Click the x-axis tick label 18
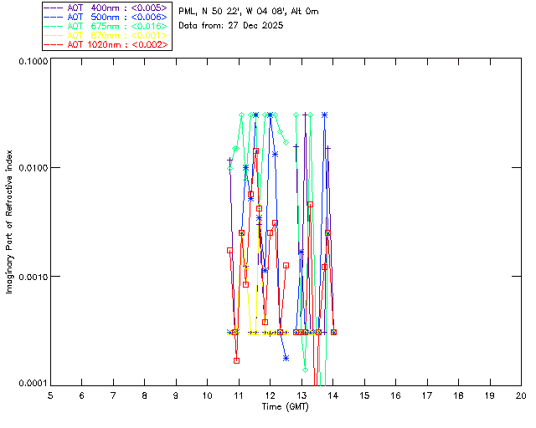 (459, 395)
